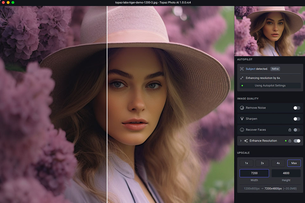The image size is (305, 203).
Task: Click the Height field showing 4800
Action: [286, 173]
